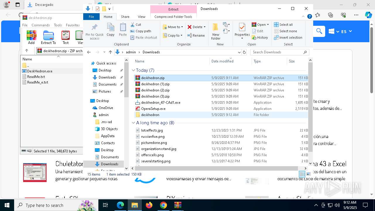Image resolution: width=375 pixels, height=211 pixels.
Task: Open Chrome from taskbar
Action: click(163, 205)
